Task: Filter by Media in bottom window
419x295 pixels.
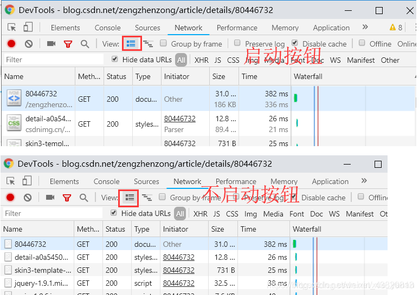Action: (x=273, y=214)
